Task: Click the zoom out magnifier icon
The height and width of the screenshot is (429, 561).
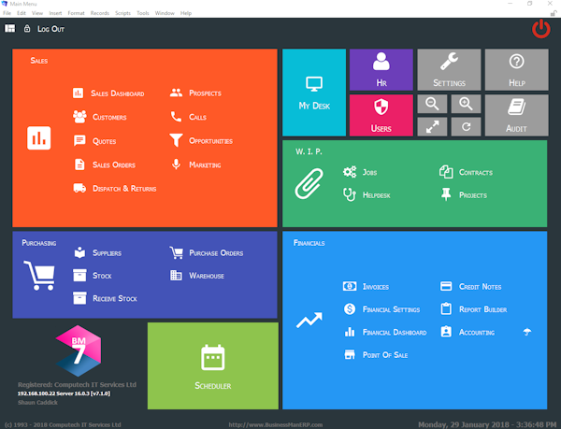Action: click(x=432, y=104)
